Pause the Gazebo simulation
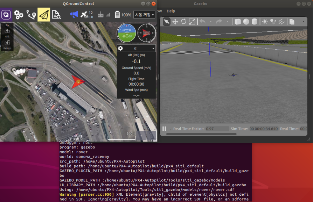 pyautogui.click(x=164, y=129)
